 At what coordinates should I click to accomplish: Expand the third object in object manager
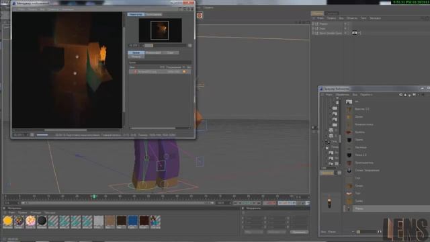(313, 33)
